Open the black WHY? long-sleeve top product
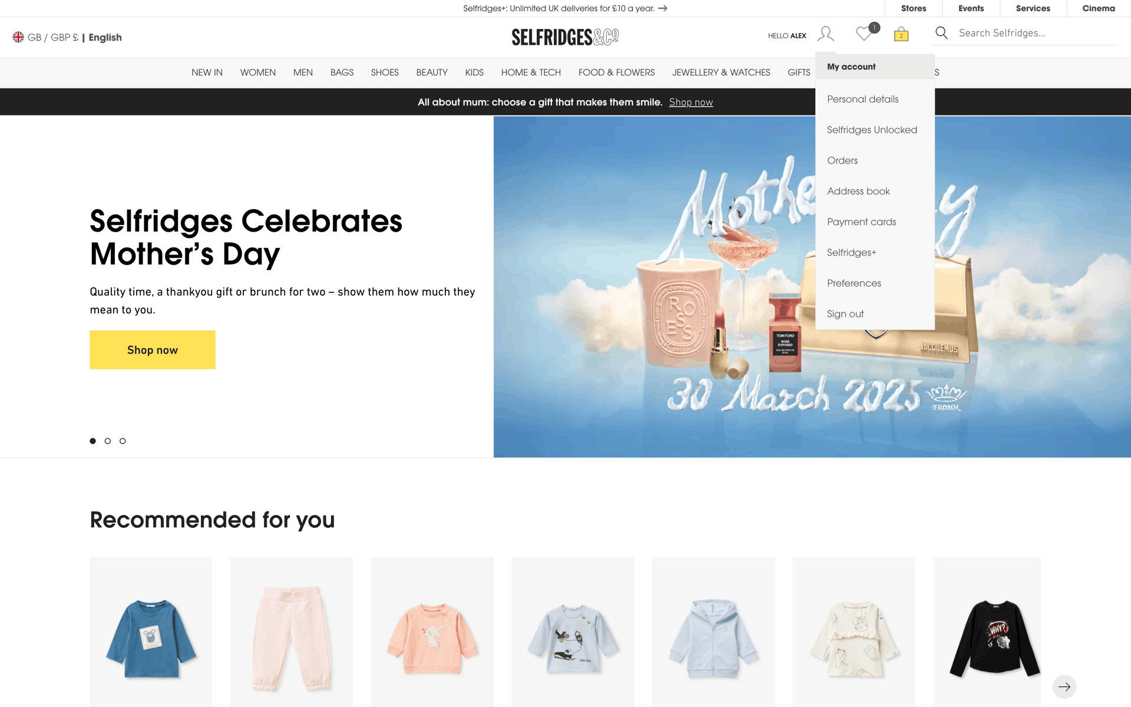 pyautogui.click(x=987, y=632)
